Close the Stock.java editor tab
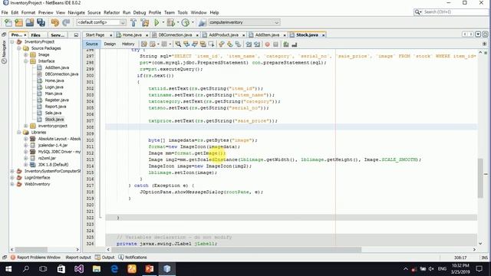The width and height of the screenshot is (491, 276). coord(323,35)
